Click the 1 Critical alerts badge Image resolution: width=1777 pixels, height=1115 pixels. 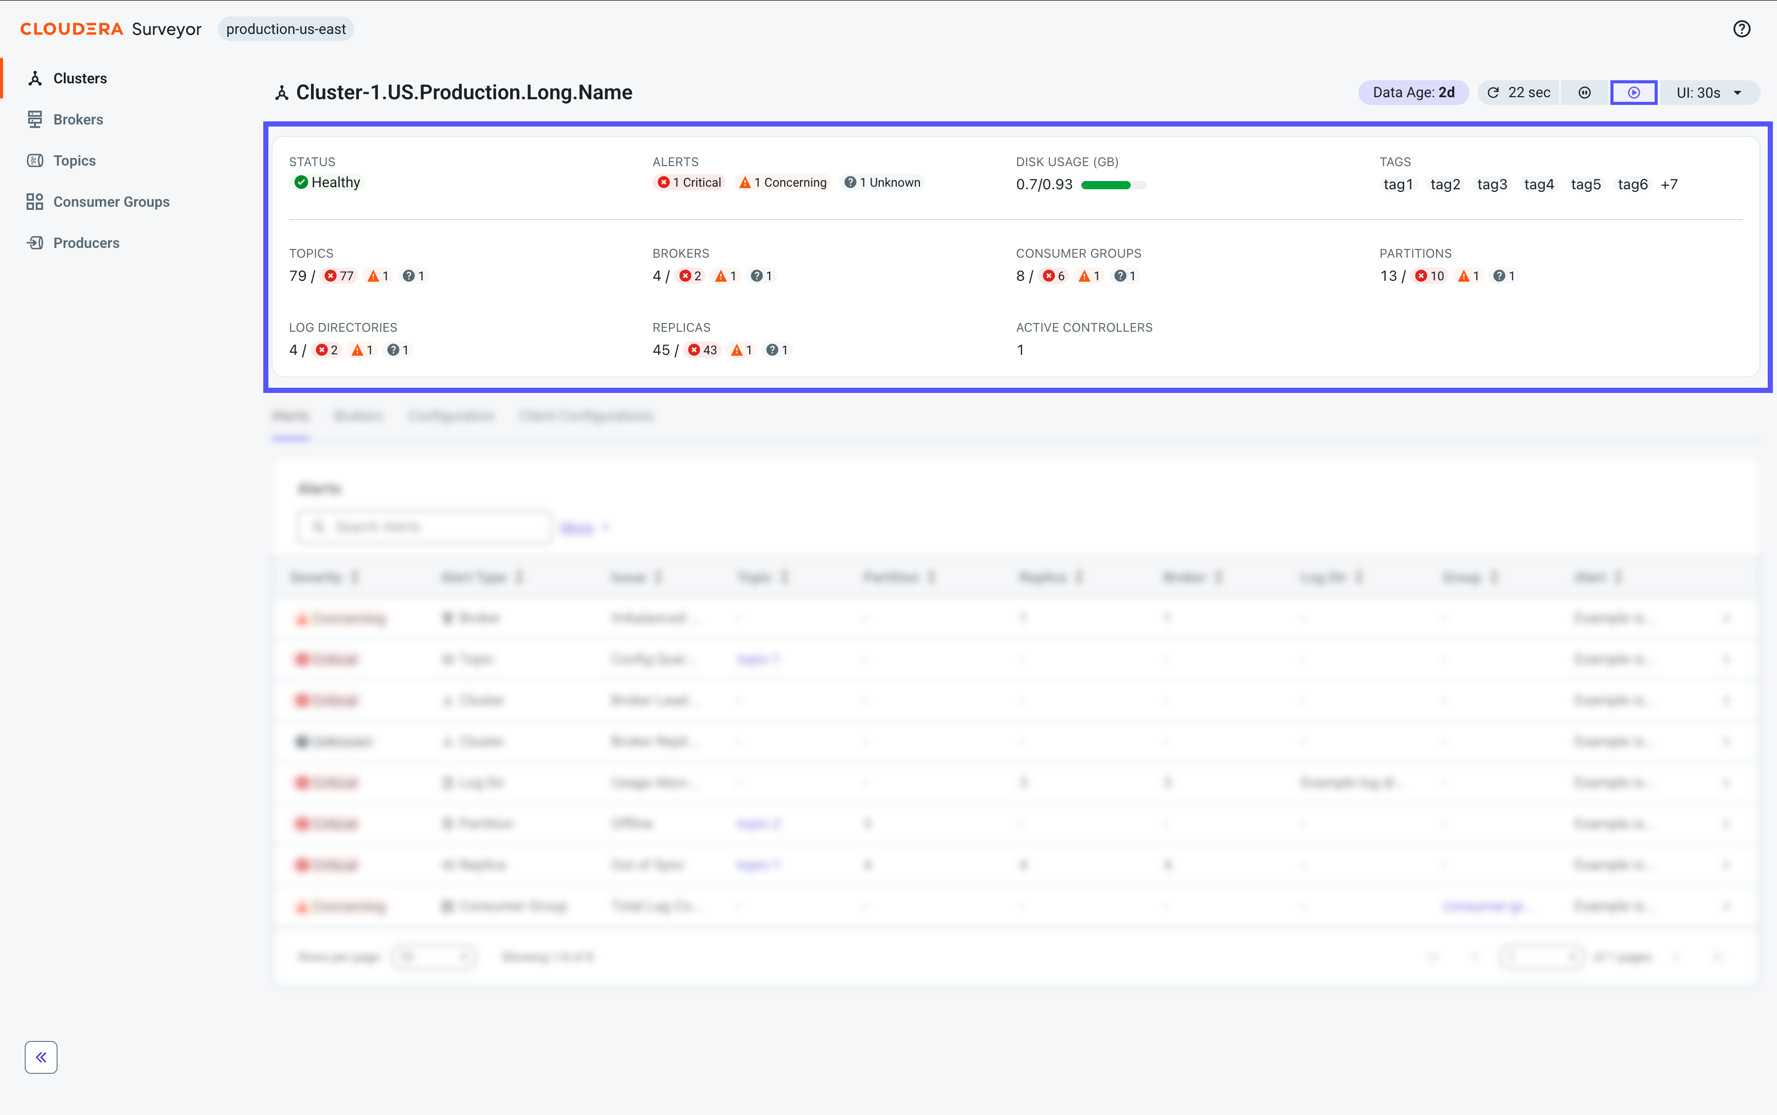[x=689, y=182]
